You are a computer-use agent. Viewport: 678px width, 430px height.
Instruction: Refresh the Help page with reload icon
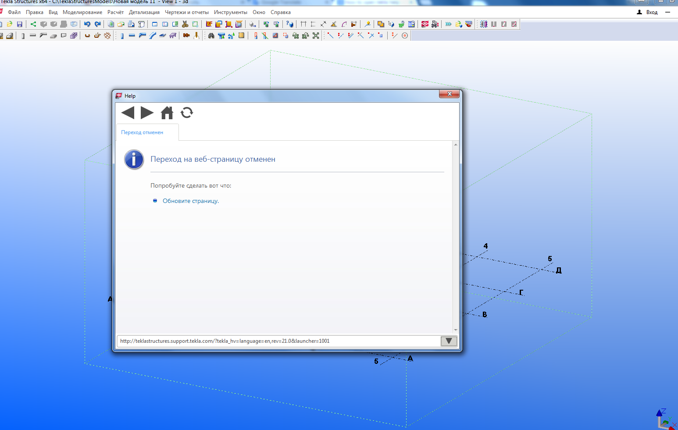tap(187, 113)
